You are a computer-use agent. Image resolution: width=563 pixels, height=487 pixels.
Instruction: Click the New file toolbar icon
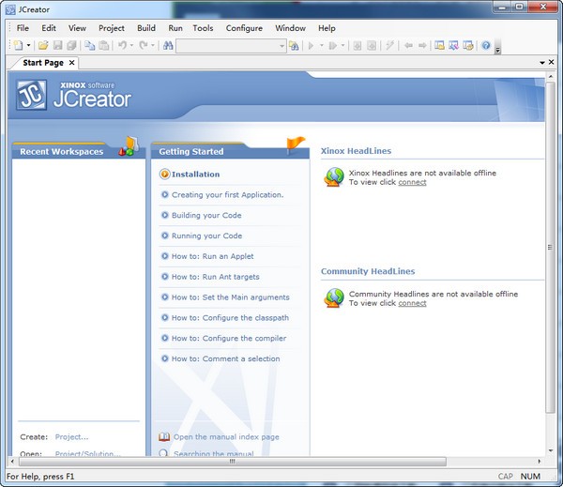click(x=18, y=45)
